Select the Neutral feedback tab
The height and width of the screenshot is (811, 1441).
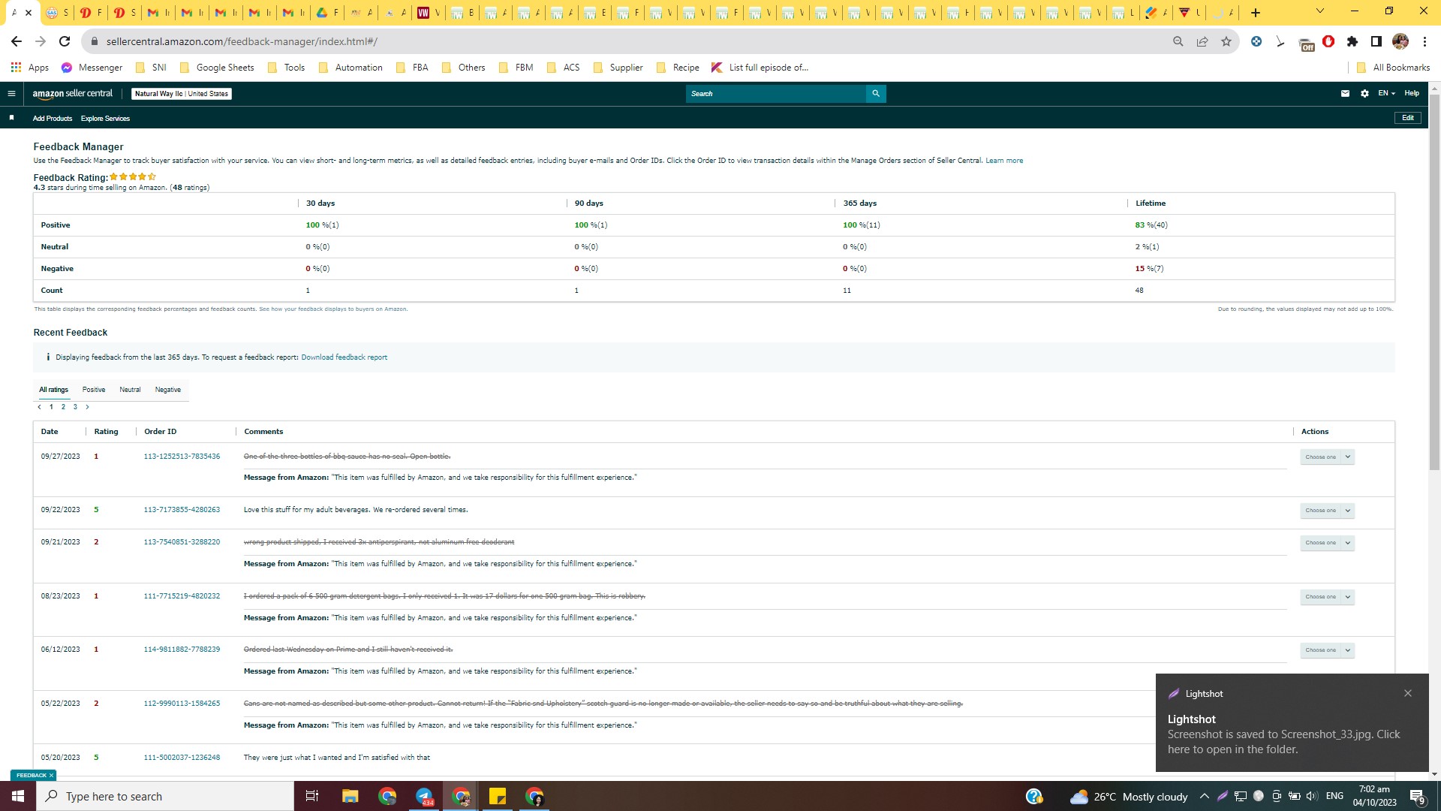click(130, 390)
